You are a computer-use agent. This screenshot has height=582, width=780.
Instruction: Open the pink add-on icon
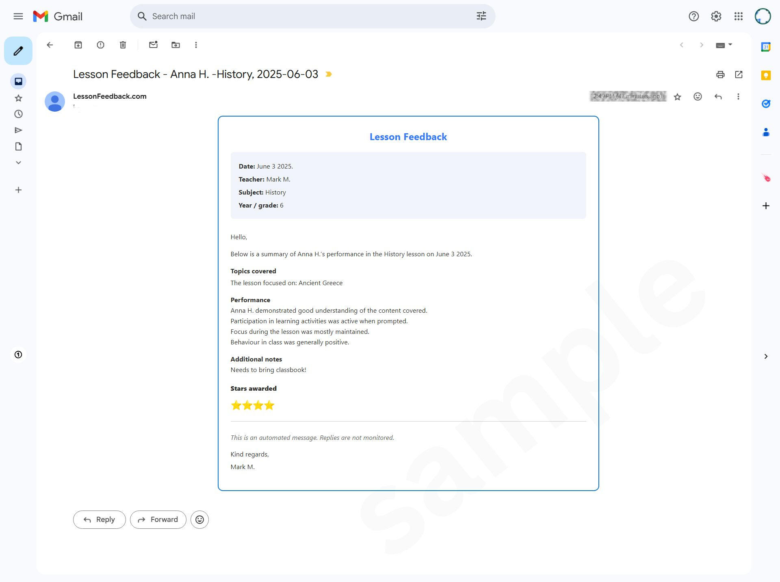point(766,177)
